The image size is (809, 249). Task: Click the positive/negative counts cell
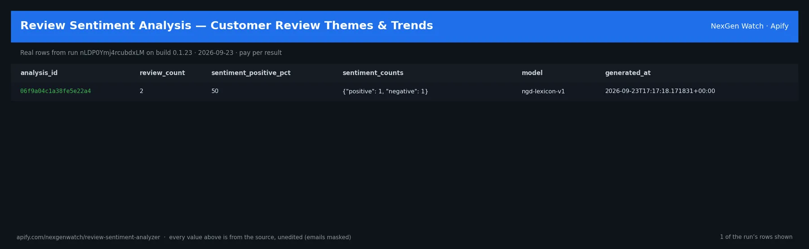[385, 91]
